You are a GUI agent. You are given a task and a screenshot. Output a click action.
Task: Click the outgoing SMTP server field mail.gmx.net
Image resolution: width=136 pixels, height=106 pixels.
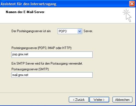[52, 75]
